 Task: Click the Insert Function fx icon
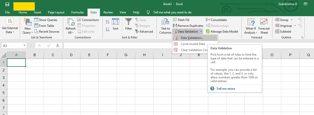58,46
